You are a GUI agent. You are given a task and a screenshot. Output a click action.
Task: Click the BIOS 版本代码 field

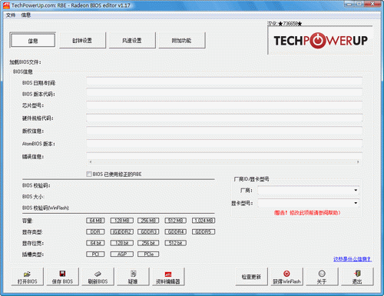(x=224, y=92)
